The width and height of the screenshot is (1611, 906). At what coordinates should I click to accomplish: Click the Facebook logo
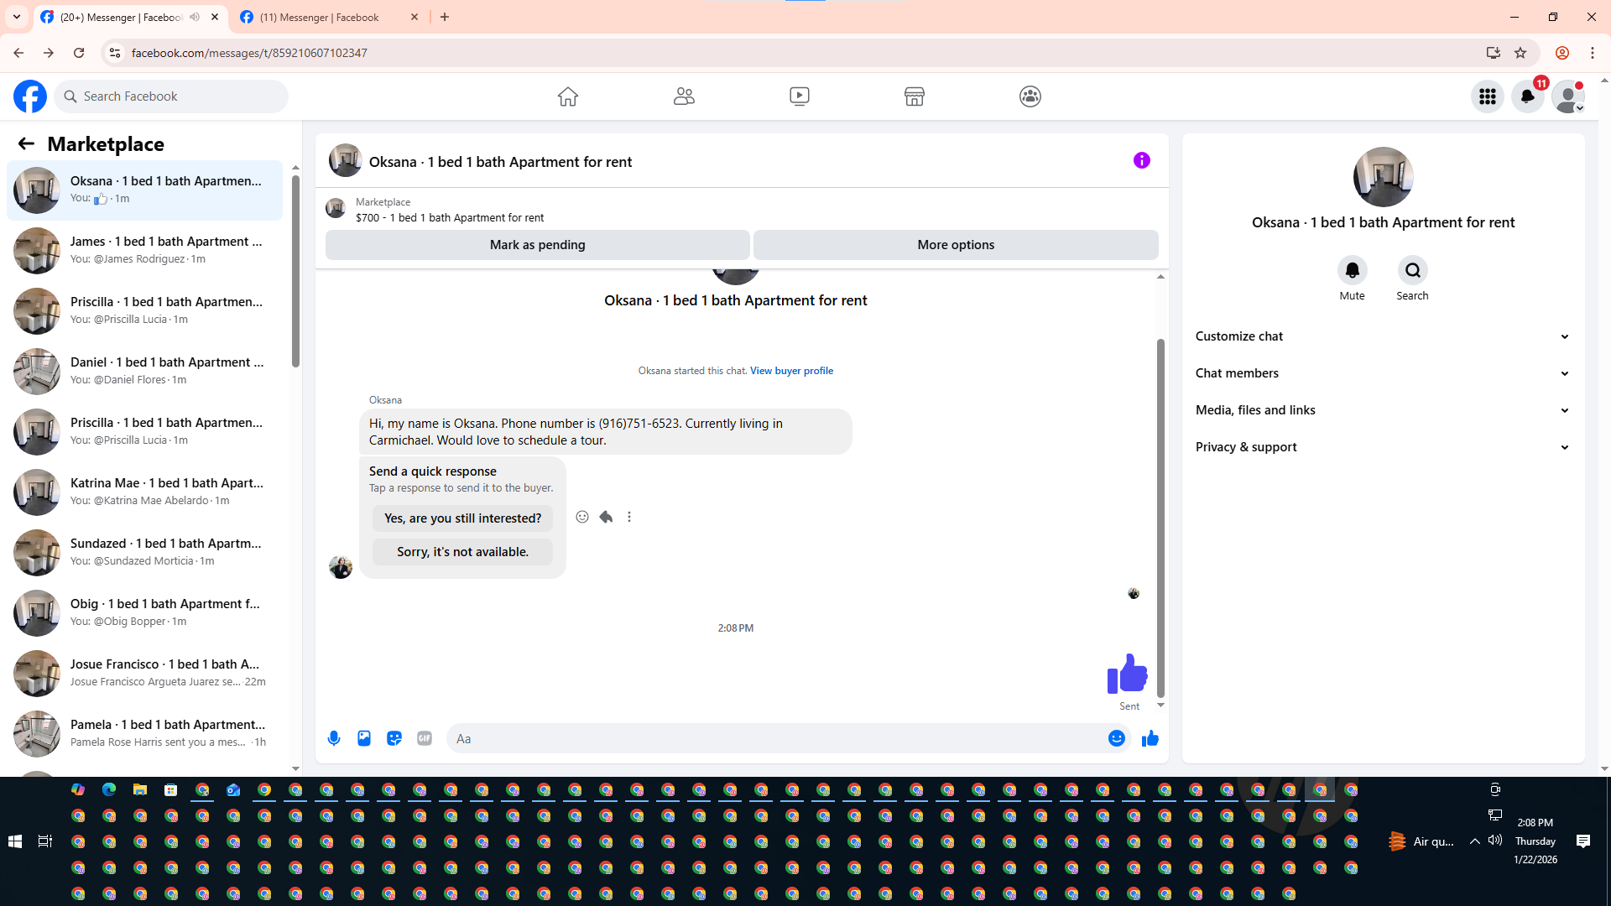point(30,96)
